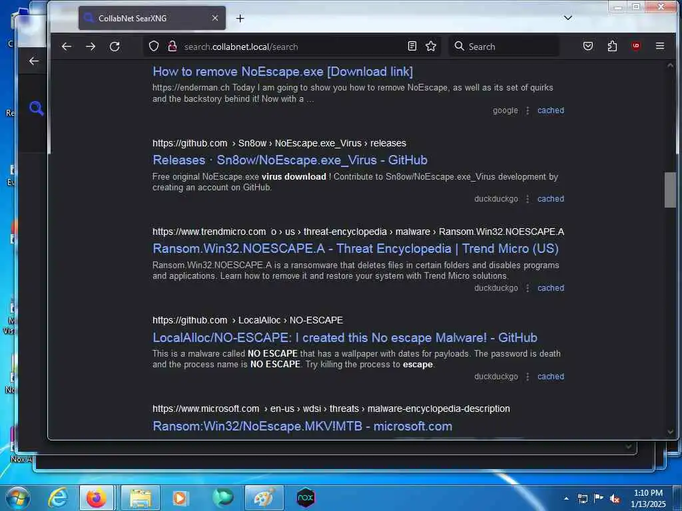Click magnifier icon in the background window

pyautogui.click(x=36, y=108)
